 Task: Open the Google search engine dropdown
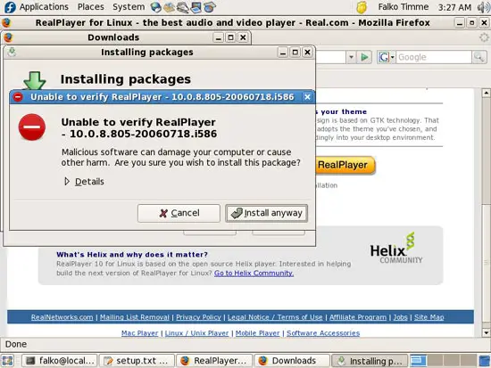(x=387, y=57)
